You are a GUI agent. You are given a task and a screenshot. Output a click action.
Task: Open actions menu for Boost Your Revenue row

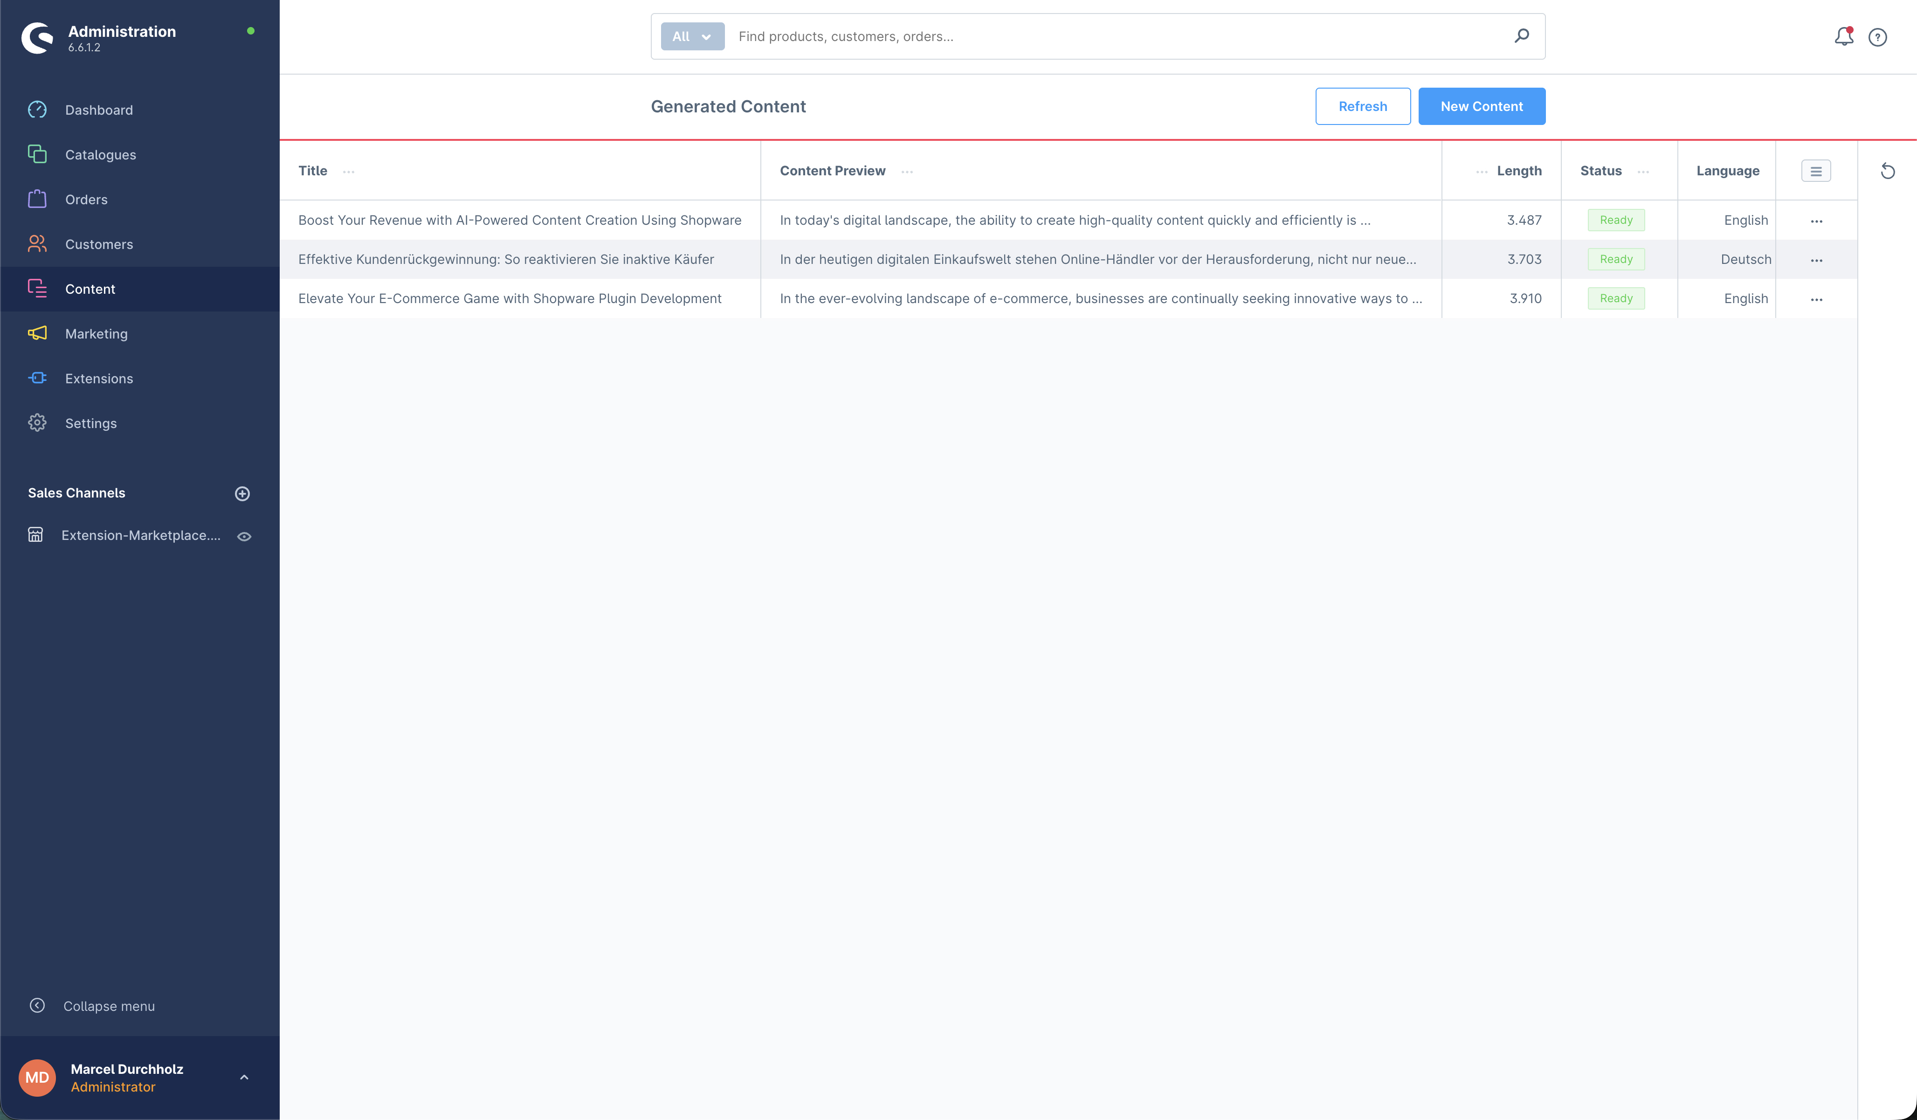tap(1817, 221)
